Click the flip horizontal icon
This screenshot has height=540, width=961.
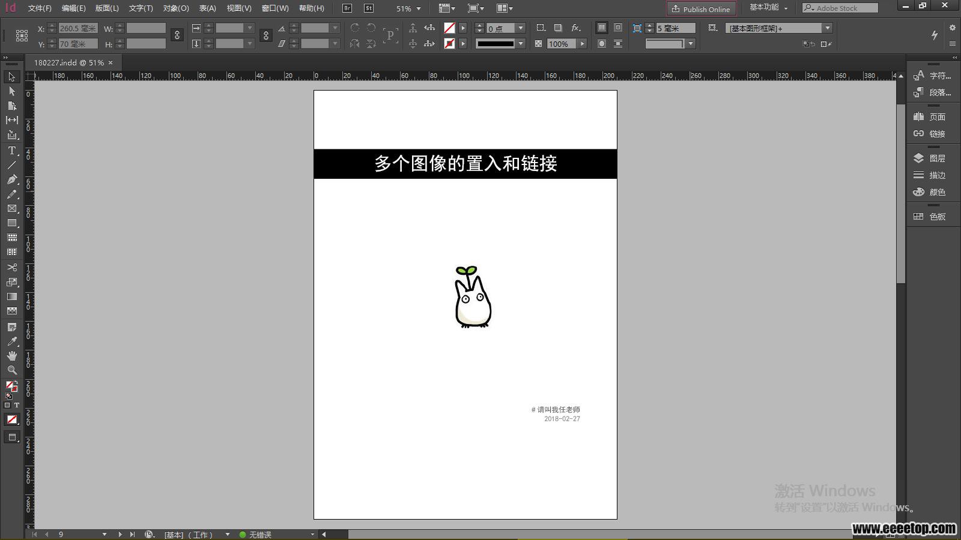point(355,43)
